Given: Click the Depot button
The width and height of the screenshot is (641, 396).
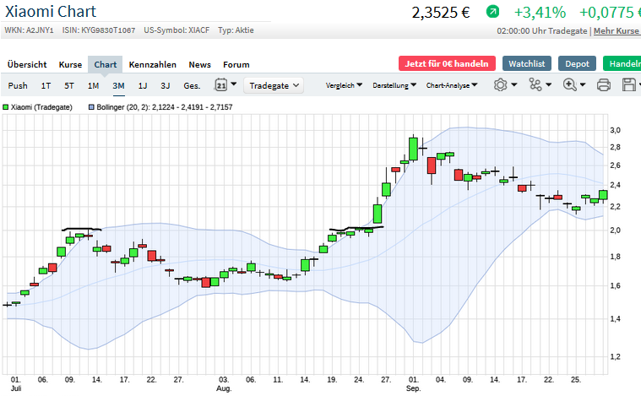Looking at the screenshot, I should pos(577,64).
